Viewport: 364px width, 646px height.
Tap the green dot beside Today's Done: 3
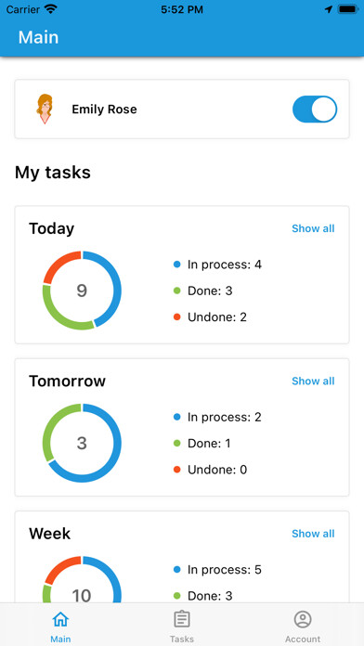[x=176, y=291]
